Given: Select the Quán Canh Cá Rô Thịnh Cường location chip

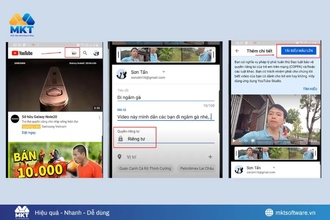Looking at the screenshot, I should 144,168.
